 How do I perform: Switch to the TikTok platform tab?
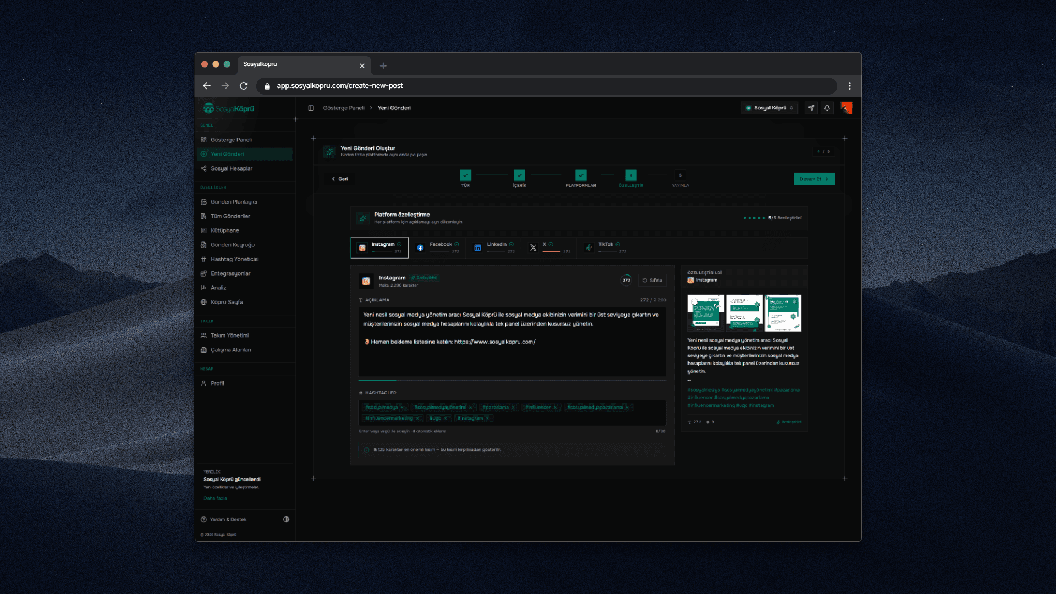(605, 248)
